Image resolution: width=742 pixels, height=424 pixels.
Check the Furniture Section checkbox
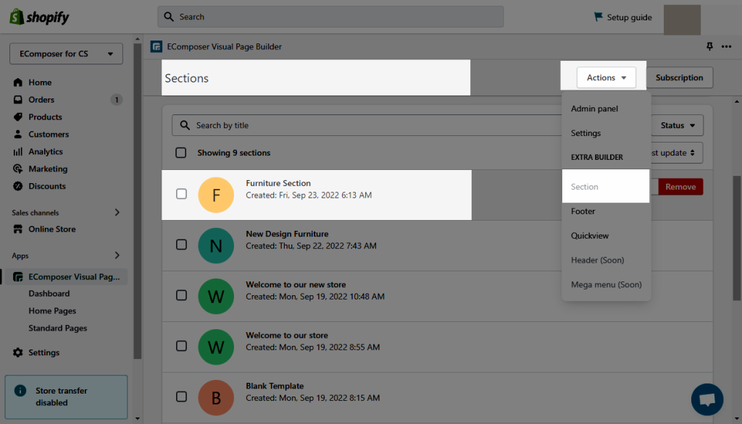click(181, 194)
